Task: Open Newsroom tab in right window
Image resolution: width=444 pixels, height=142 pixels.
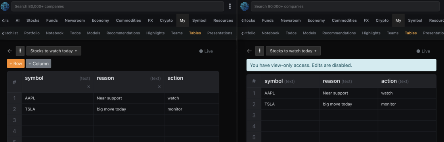Action: click(291, 20)
